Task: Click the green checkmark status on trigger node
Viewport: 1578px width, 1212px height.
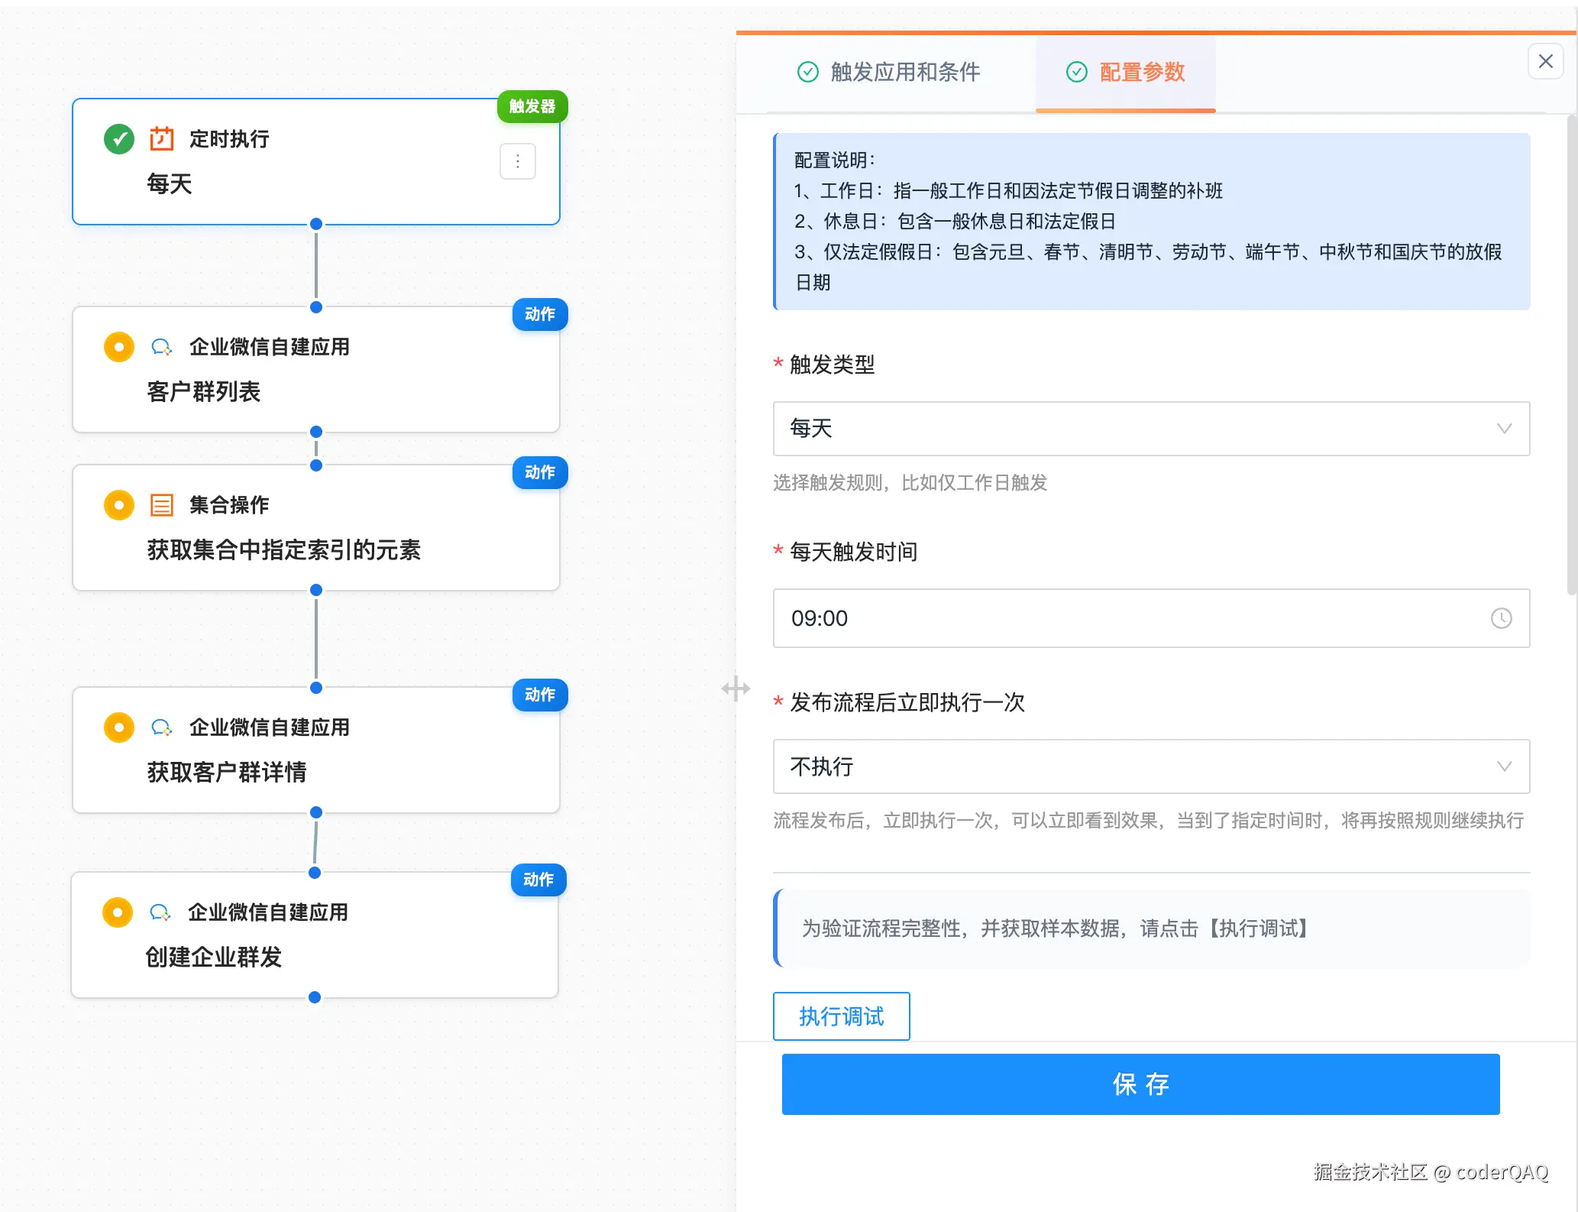Action: (119, 139)
